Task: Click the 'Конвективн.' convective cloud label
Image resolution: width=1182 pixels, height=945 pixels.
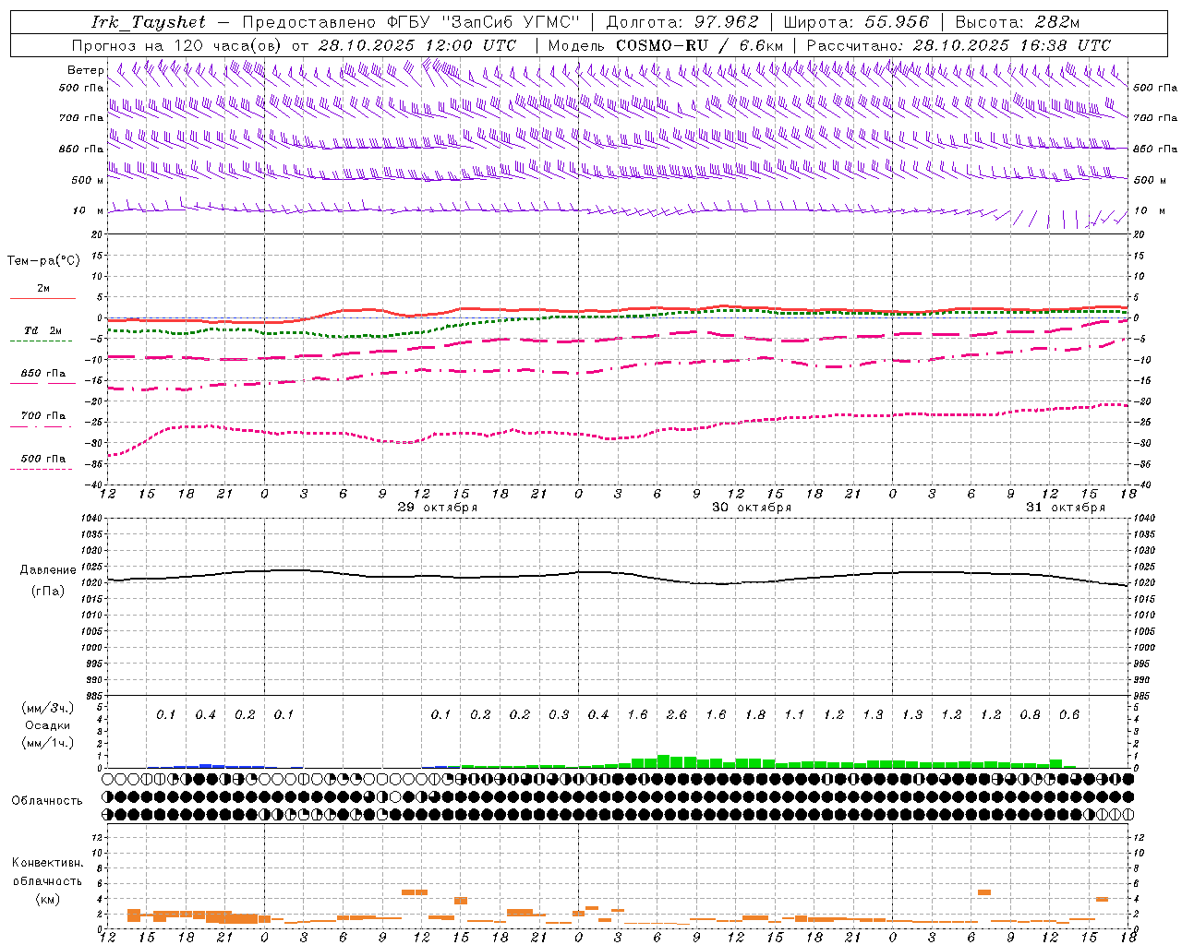Action: [x=47, y=863]
